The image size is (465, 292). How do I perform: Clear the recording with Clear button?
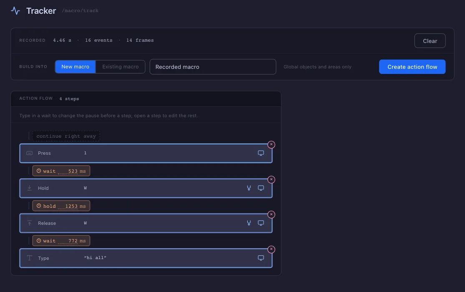coord(430,41)
